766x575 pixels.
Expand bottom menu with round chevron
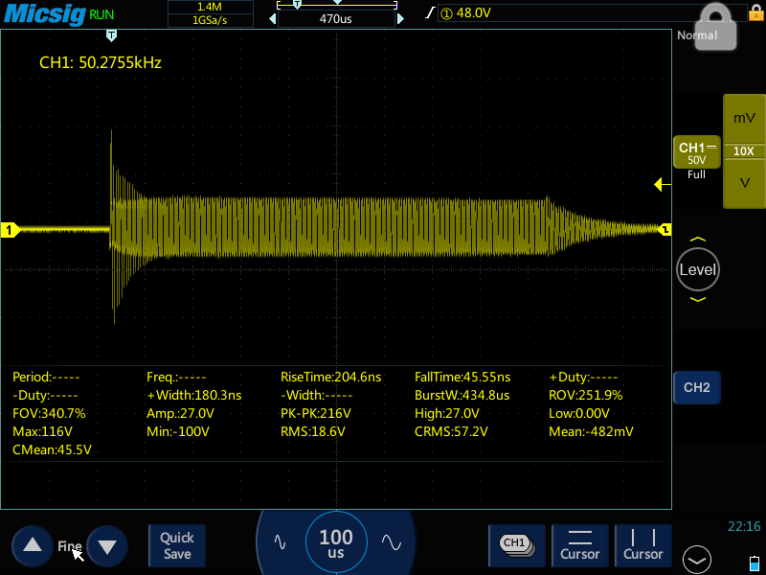coord(697,560)
